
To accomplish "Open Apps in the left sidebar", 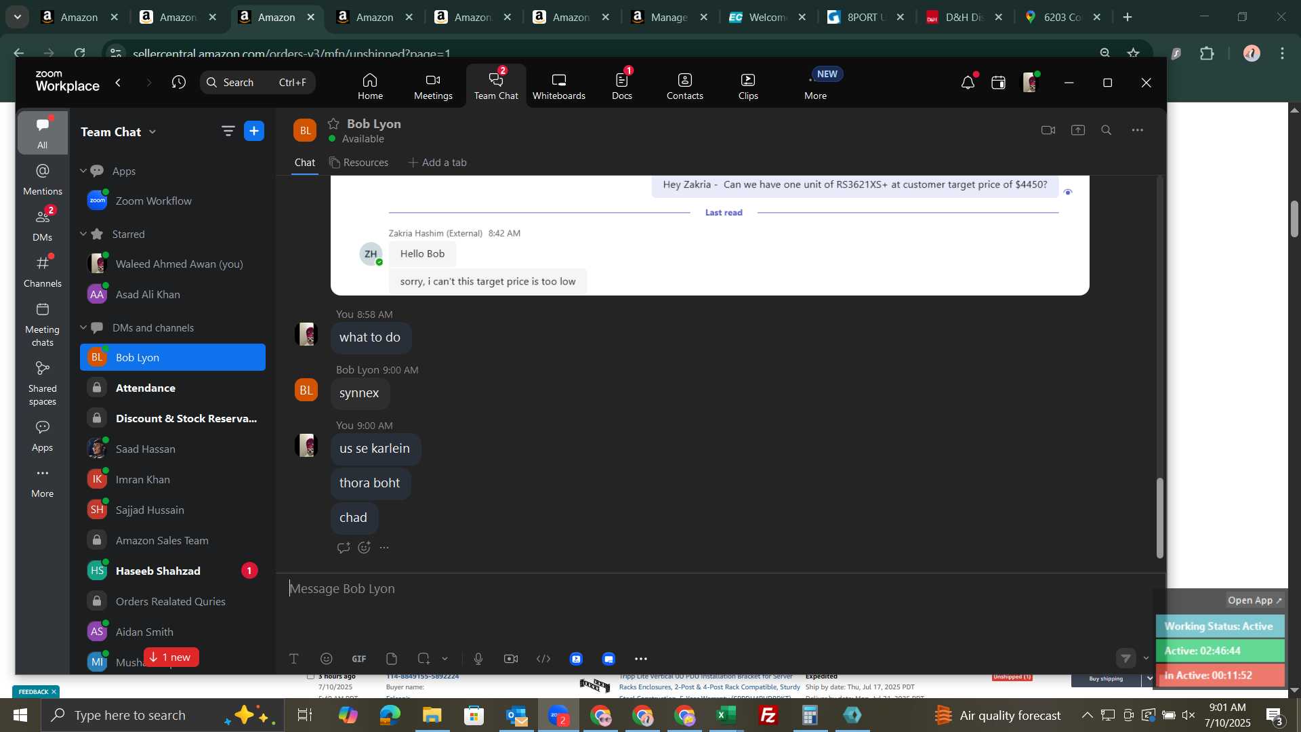I will point(43,436).
